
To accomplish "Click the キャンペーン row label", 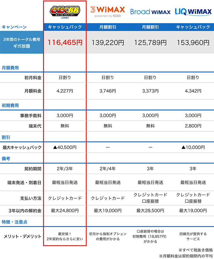I will pyautogui.click(x=14, y=27).
